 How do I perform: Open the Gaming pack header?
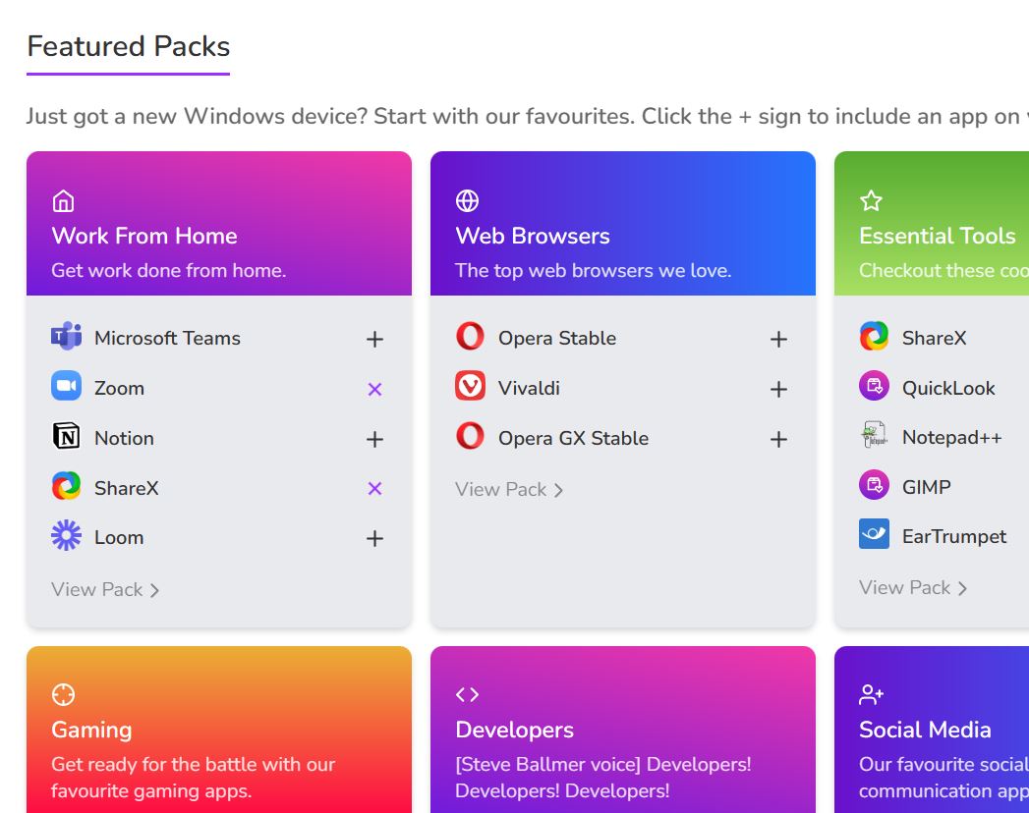[x=218, y=730]
